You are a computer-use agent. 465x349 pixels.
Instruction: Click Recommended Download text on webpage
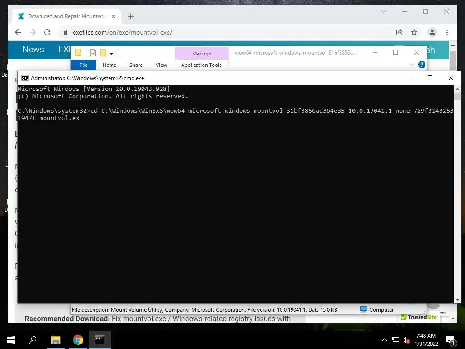[67, 319]
